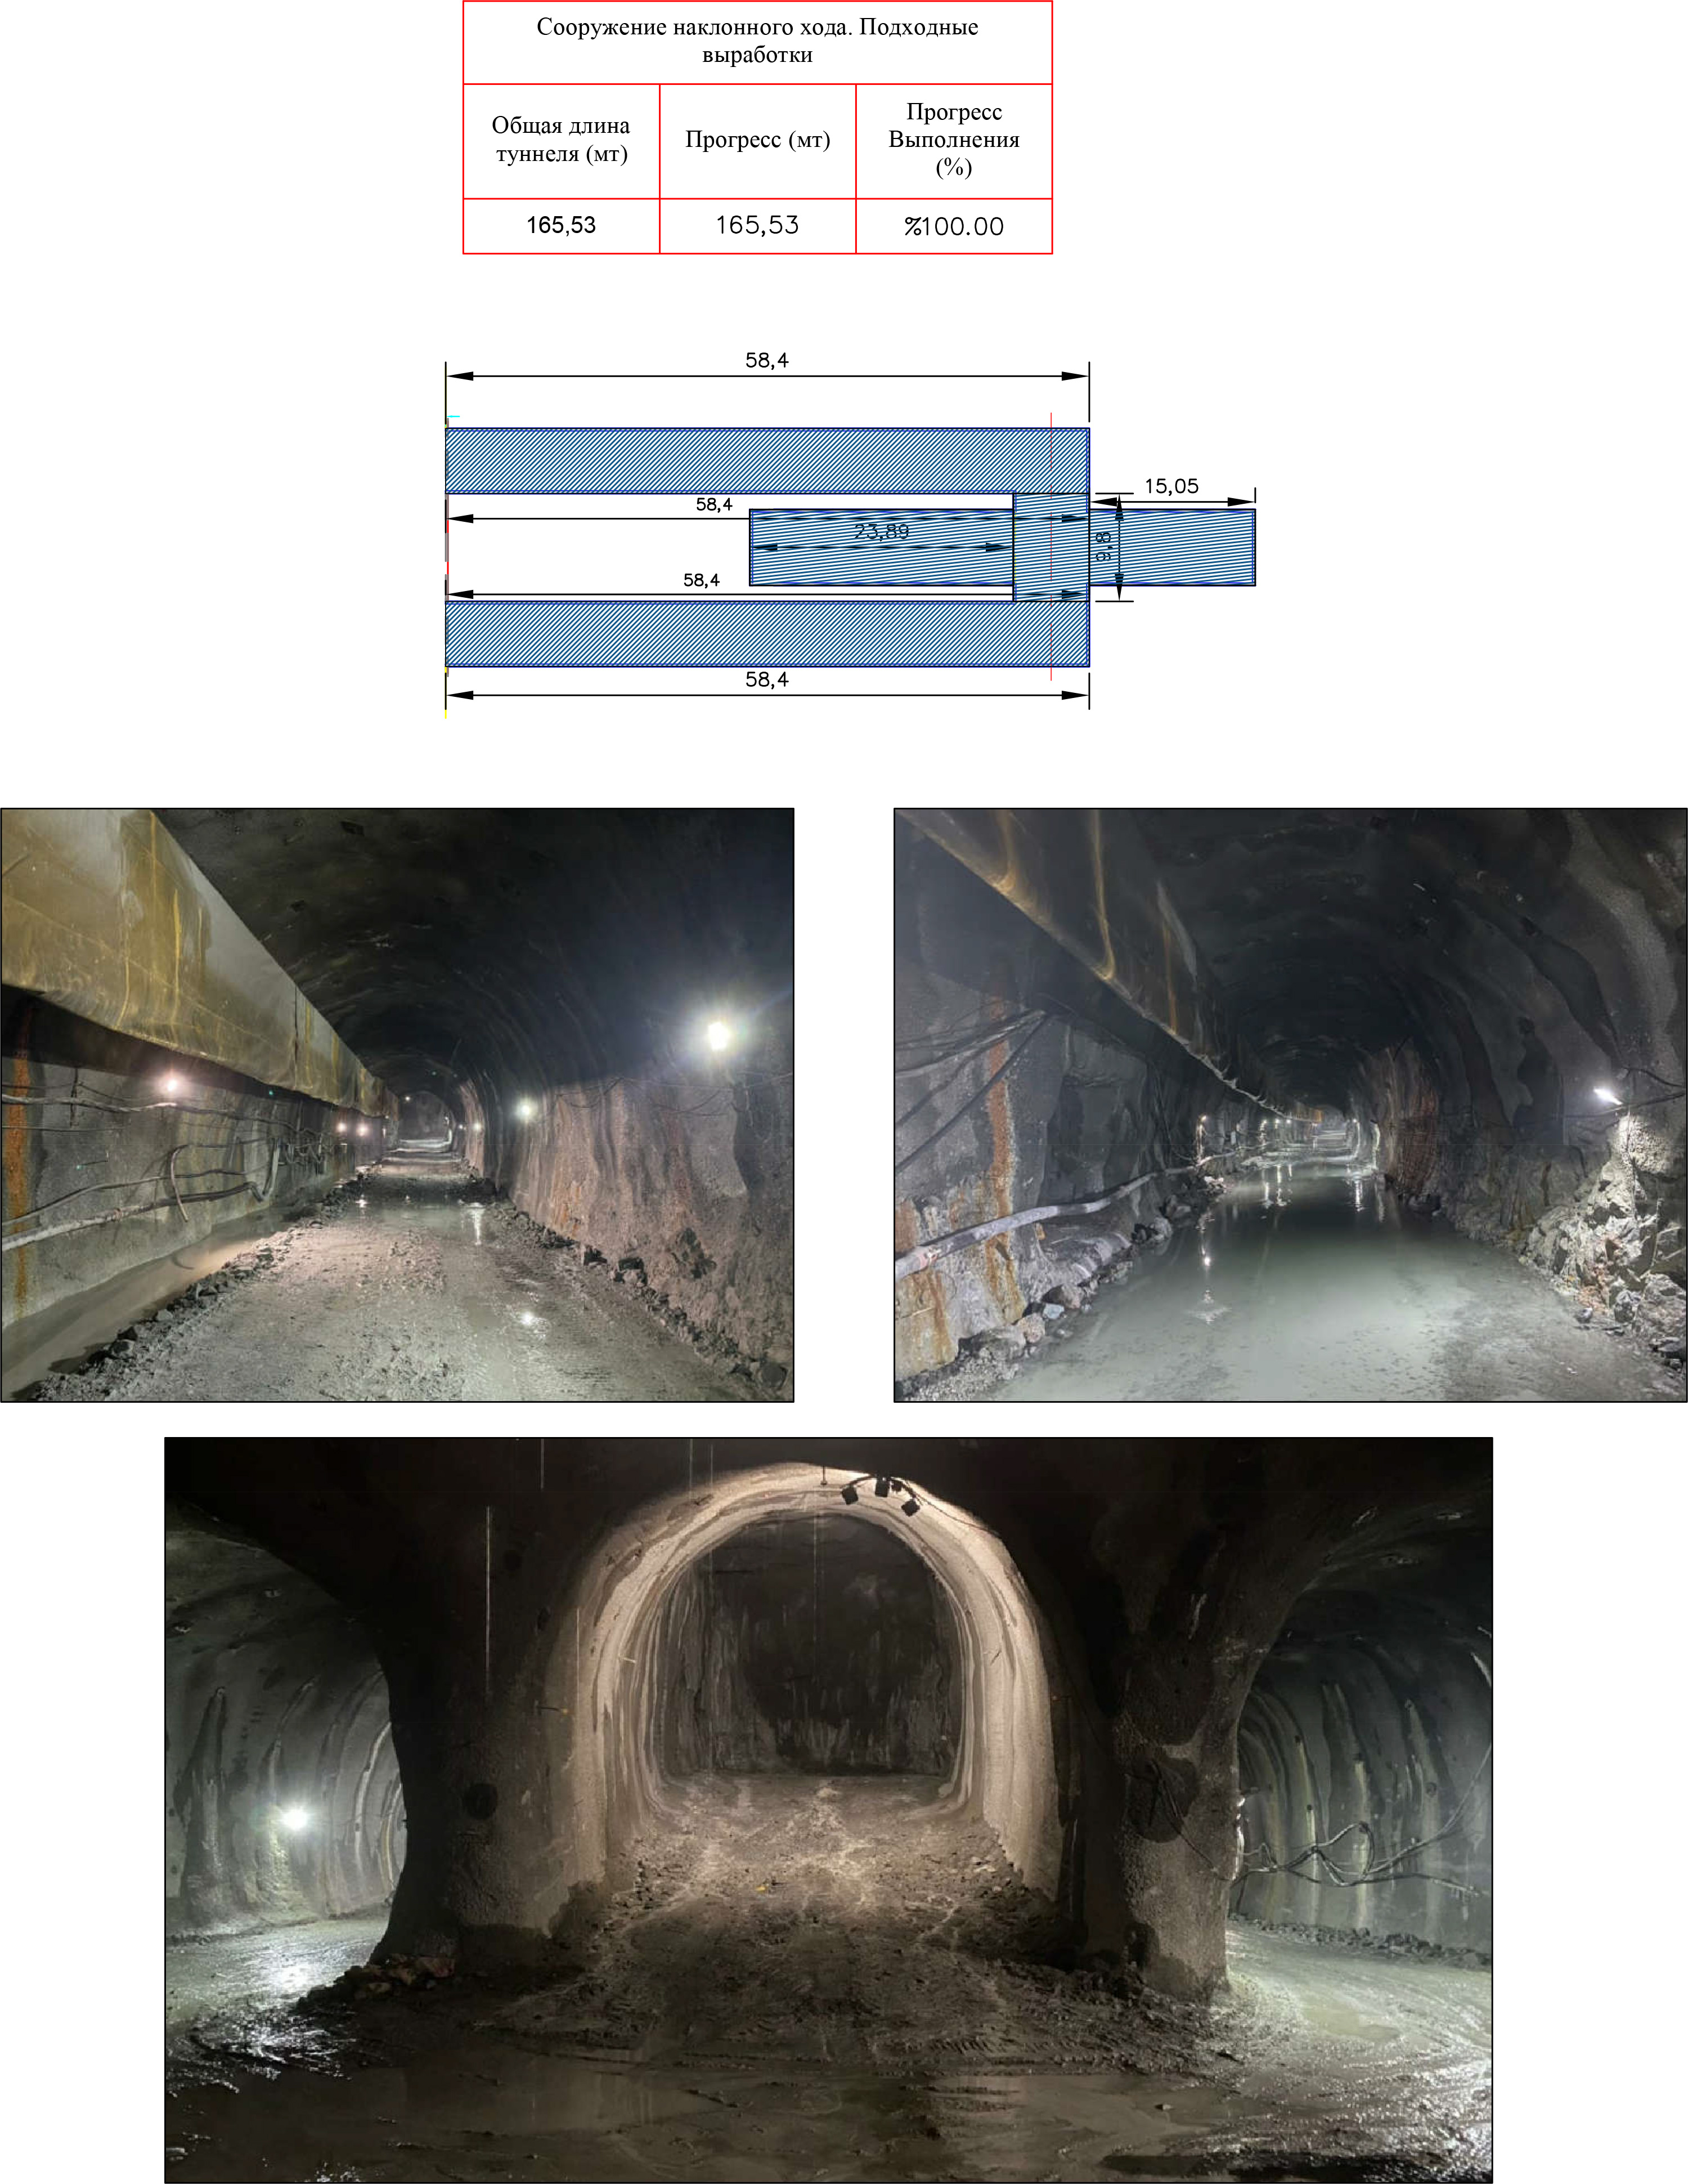Click the brightest lamp in the left tunnel photo
The height and width of the screenshot is (2184, 1688).
pos(717,1034)
